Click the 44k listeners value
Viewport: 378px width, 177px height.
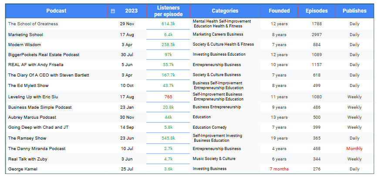click(169, 117)
